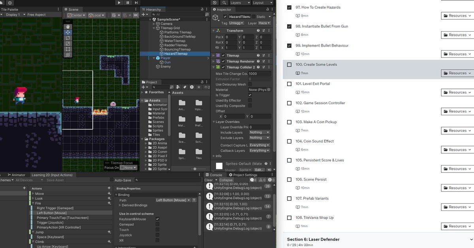Enable Gamepad control scheme checkbox
The image size is (474, 248).
157,224
